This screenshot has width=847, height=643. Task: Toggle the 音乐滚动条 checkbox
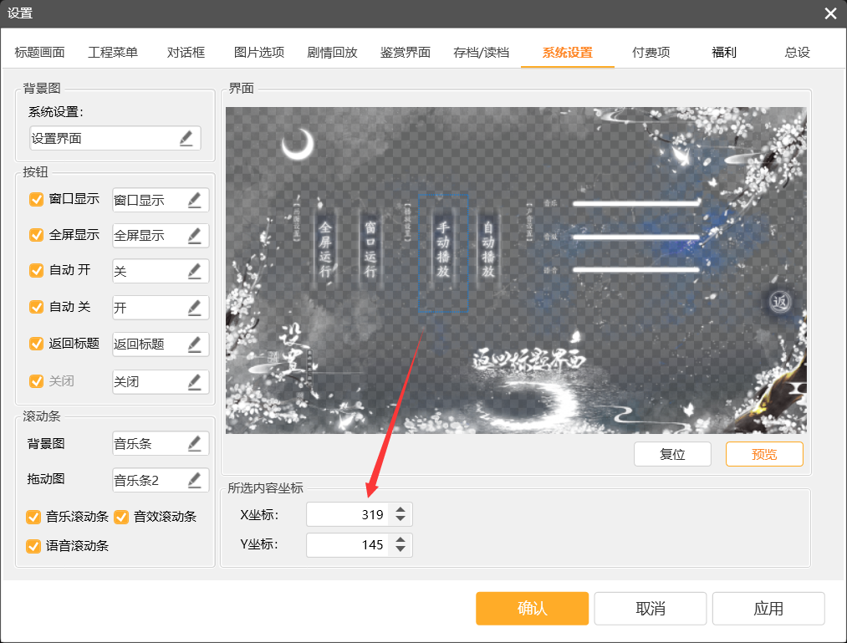click(x=33, y=517)
